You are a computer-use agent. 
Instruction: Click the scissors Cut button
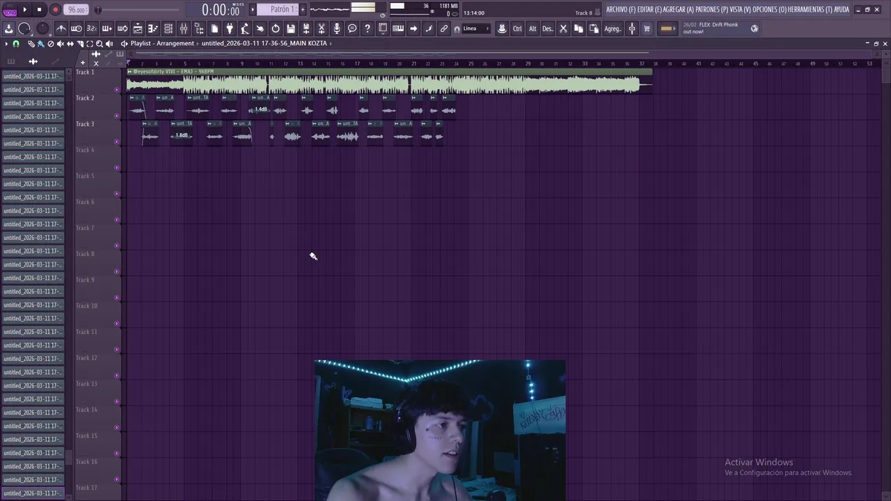pyautogui.click(x=563, y=29)
